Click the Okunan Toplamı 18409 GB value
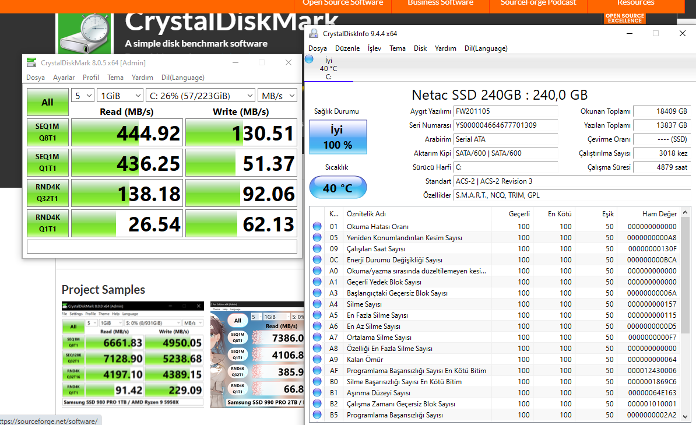The width and height of the screenshot is (696, 425). coord(662,111)
